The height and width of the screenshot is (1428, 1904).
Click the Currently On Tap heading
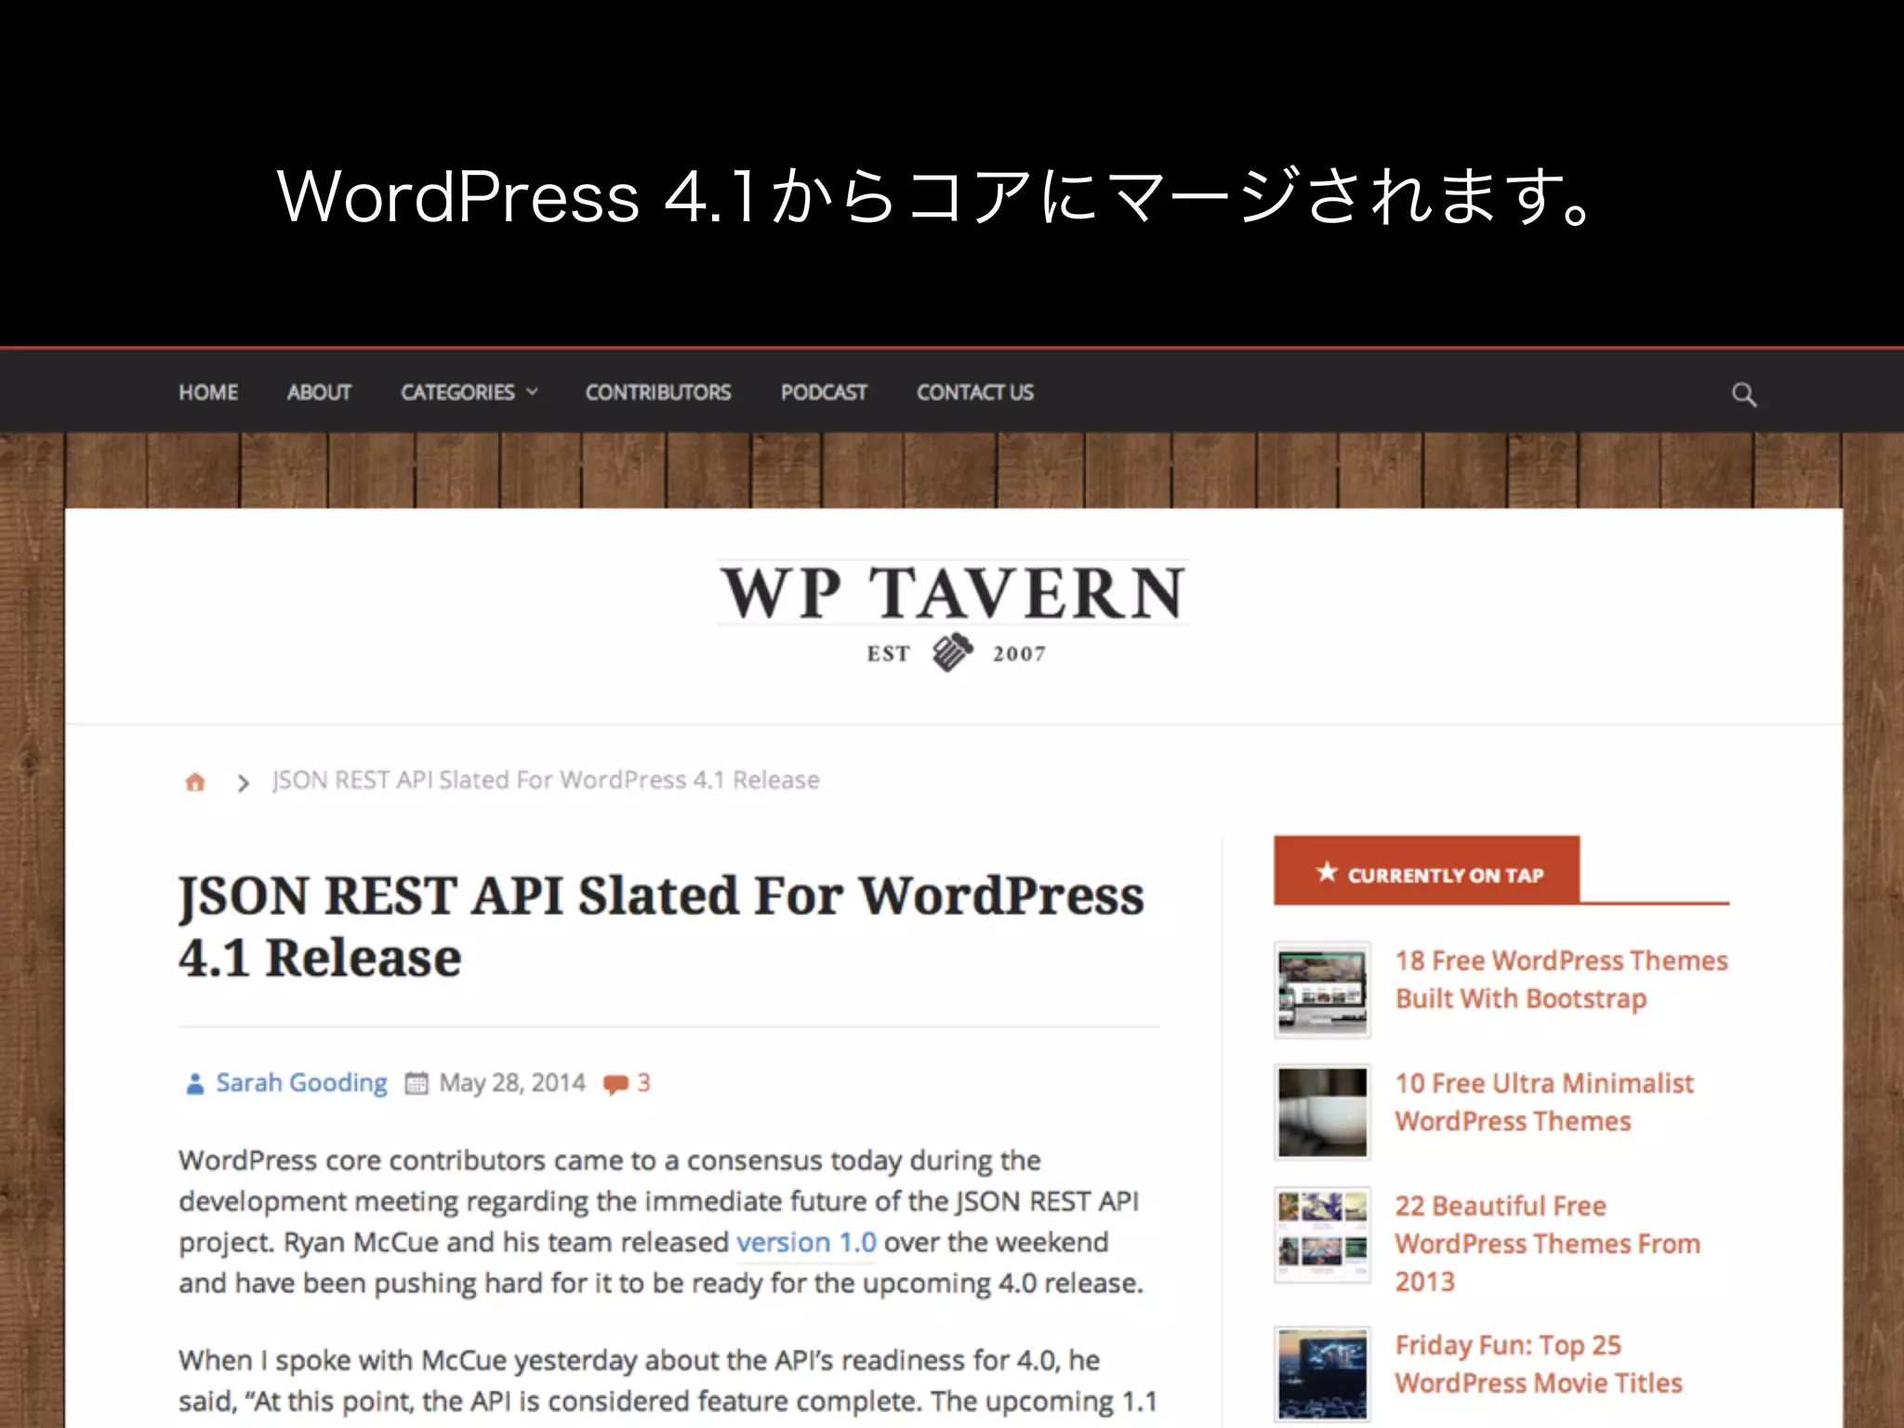coord(1445,875)
